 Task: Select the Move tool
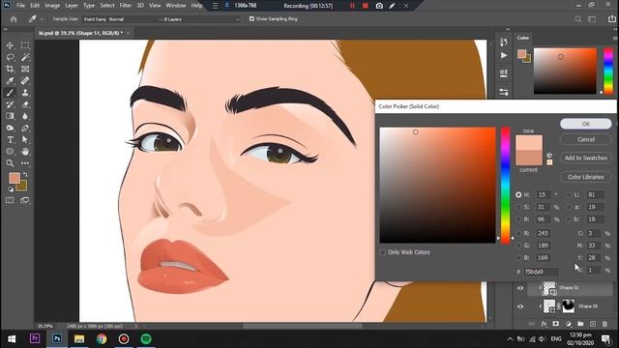(10, 45)
